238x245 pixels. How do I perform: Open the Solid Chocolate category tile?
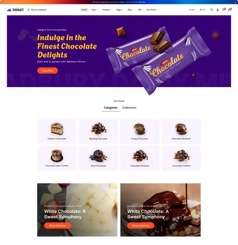(98, 158)
